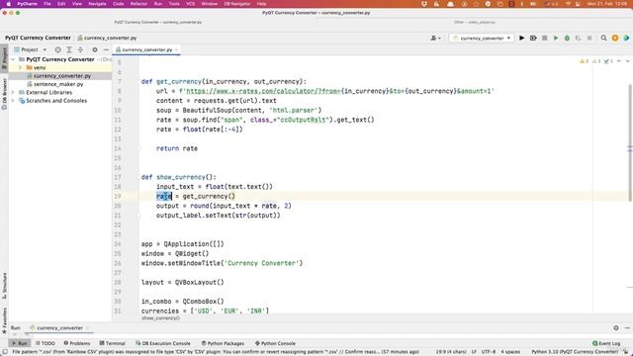Open the File menu

(x=47, y=4)
